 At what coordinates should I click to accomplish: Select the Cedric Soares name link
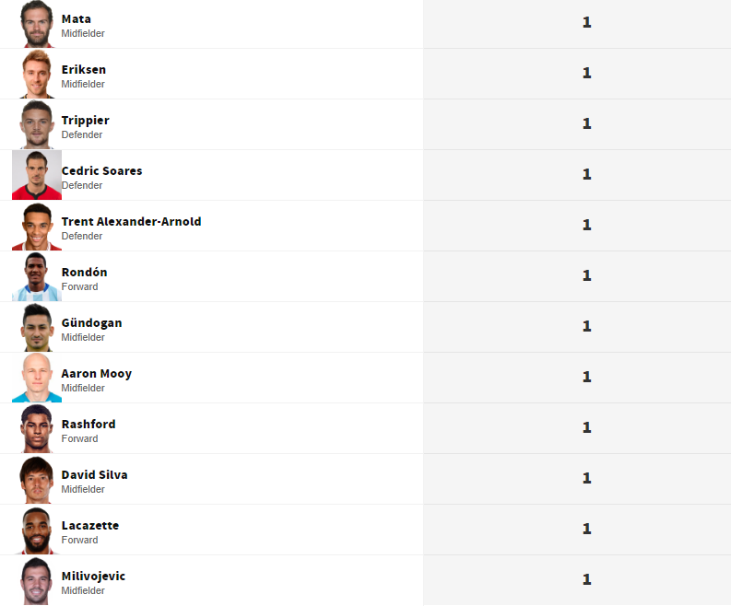tap(101, 170)
